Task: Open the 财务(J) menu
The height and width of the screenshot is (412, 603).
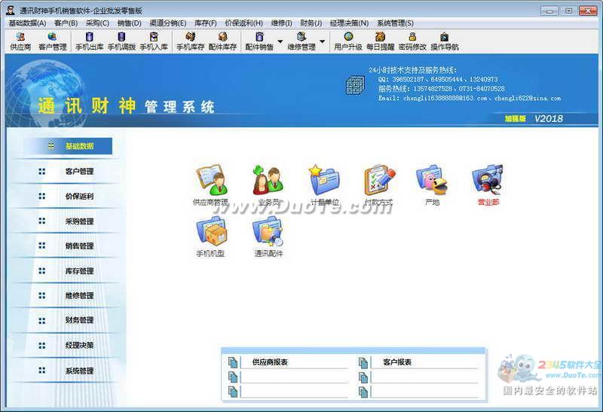Action: [311, 23]
